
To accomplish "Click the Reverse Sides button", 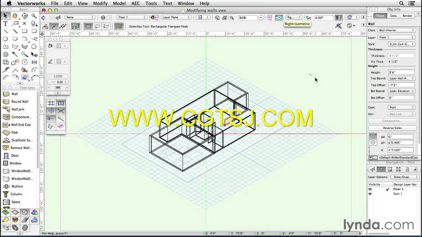I will (392, 128).
